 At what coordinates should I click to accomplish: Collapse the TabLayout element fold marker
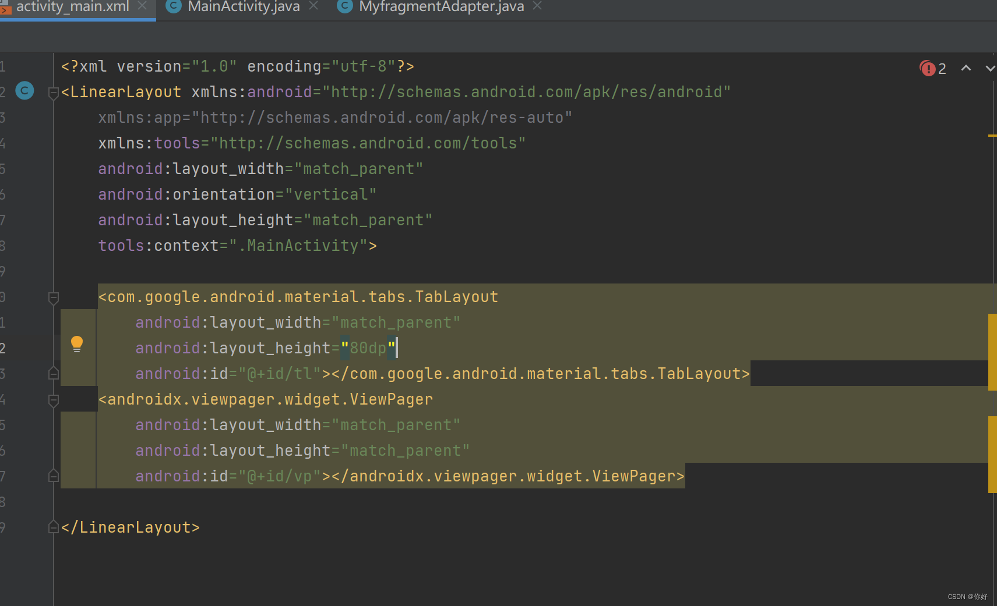click(53, 298)
